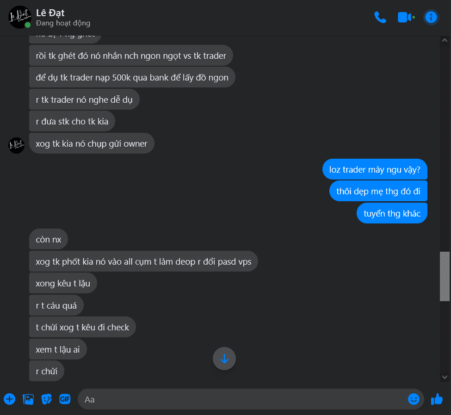Open the emoji picker
The height and width of the screenshot is (415, 451).
click(x=414, y=399)
